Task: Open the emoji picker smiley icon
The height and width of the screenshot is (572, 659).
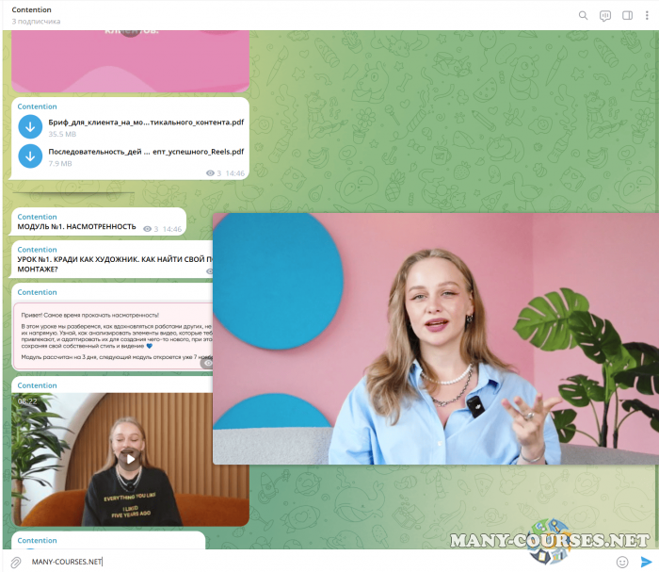Action: point(622,562)
